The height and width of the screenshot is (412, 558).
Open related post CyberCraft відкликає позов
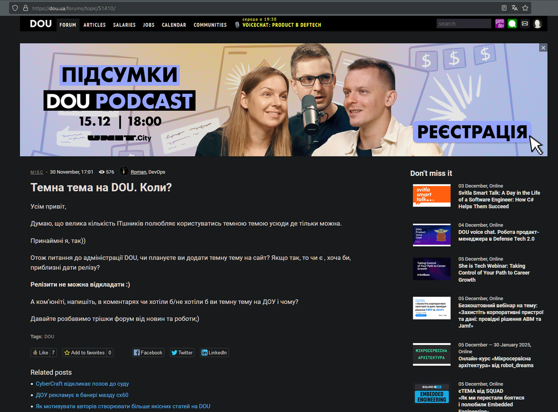click(82, 384)
